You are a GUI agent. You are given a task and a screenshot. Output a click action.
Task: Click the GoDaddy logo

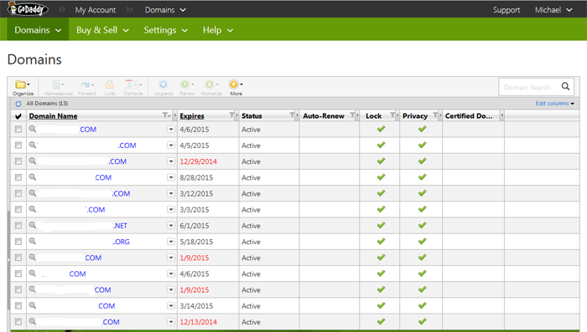point(28,8)
